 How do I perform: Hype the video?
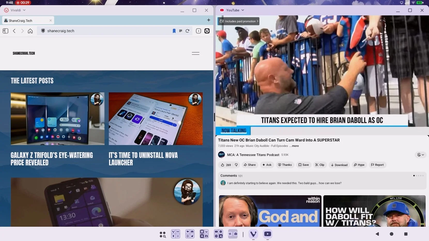[x=359, y=165]
